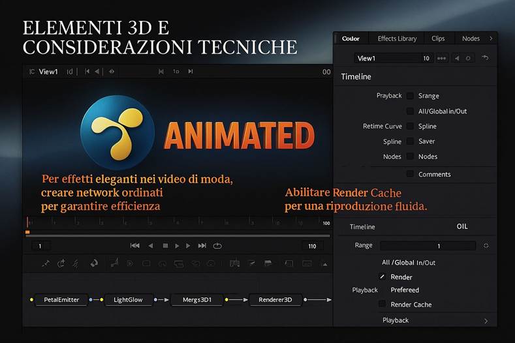Open the Clips tab
515x343 pixels.
tap(438, 38)
